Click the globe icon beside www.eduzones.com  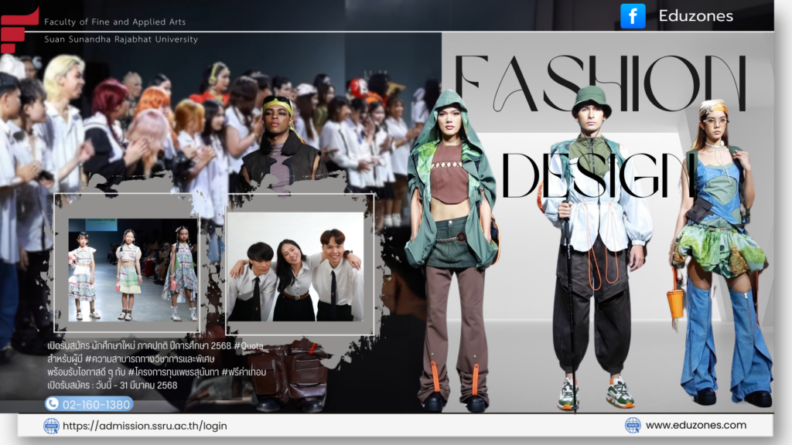(x=633, y=425)
